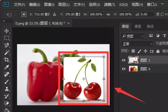Click the X position input field

[42, 14]
